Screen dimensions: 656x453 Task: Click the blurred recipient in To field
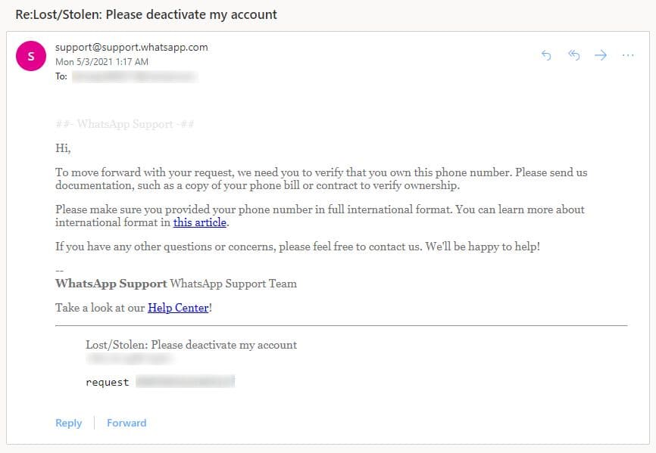133,76
